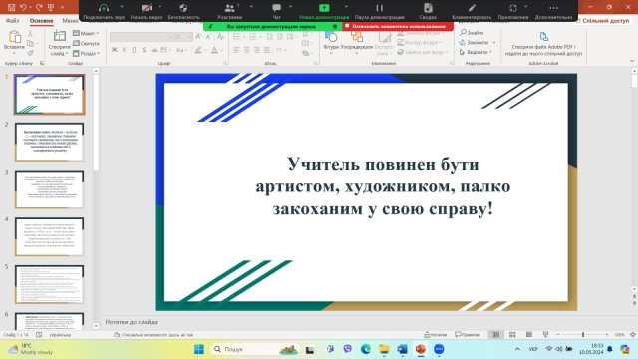The width and height of the screenshot is (638, 359).
Task: Save the presentation via Quick Access toolbar
Action: (x=11, y=7)
